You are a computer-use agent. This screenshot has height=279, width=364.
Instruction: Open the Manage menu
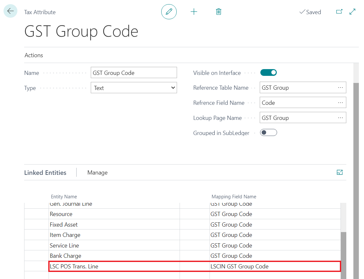pos(97,173)
